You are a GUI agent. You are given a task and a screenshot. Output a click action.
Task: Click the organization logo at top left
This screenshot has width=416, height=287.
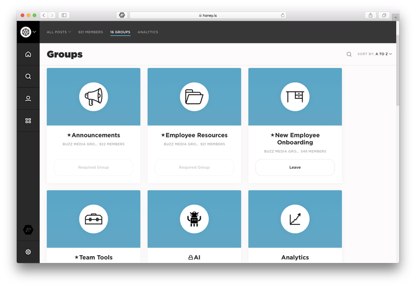click(26, 32)
